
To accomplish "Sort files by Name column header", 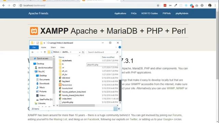I will [61, 57].
